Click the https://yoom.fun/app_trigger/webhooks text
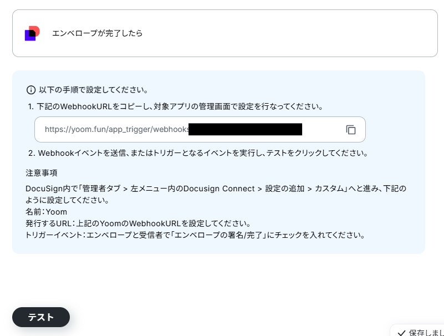The image size is (444, 336). point(117,130)
